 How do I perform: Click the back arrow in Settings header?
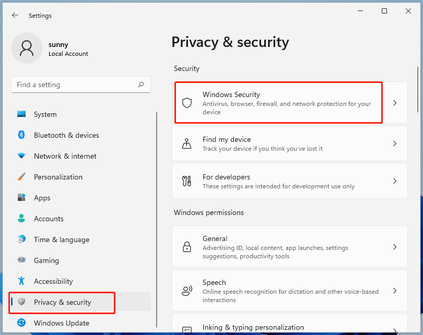(15, 16)
